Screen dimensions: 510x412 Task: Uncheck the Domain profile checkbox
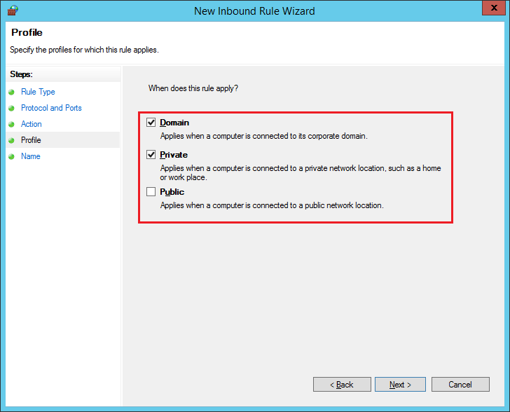[151, 123]
